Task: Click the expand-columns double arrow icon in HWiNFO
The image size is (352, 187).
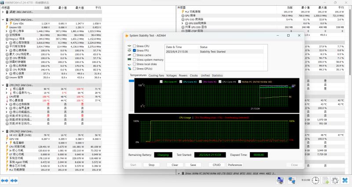Action: [5, 180]
